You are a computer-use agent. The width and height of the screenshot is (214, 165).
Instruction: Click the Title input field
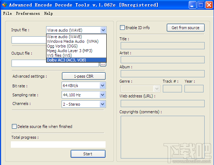[162, 46]
